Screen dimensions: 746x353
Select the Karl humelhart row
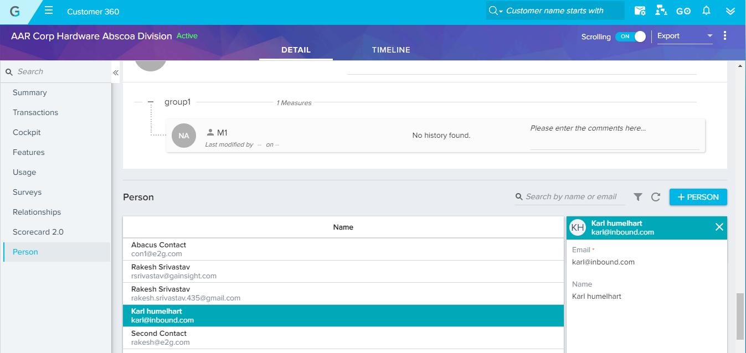click(x=343, y=315)
